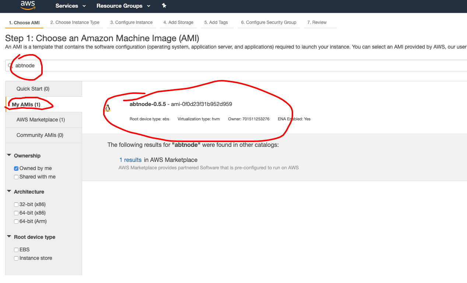This screenshot has width=467, height=283.
Task: Select the Quick Start (0) category
Action: [x=44, y=89]
